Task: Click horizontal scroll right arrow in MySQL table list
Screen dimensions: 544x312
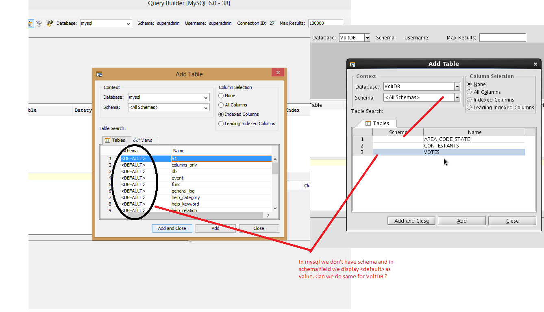Action: [x=268, y=215]
